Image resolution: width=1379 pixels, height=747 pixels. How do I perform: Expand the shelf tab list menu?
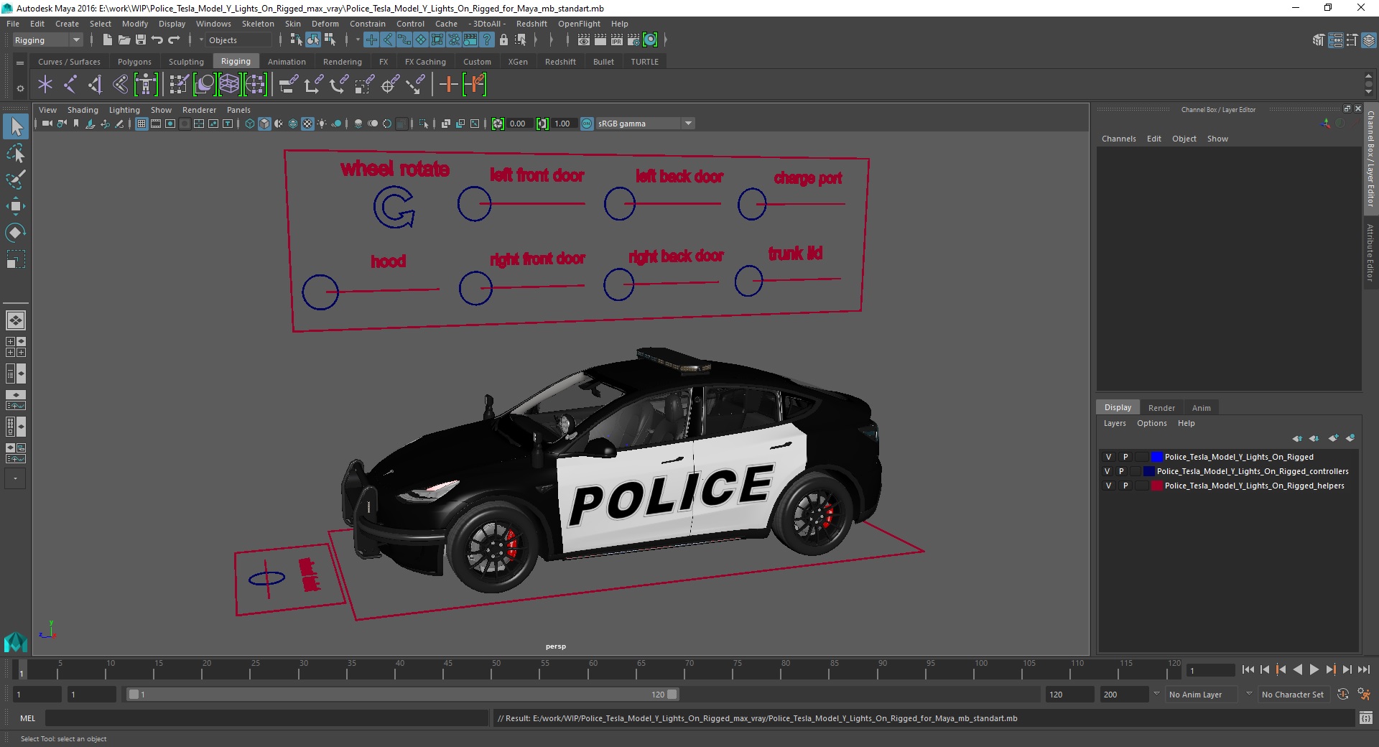tap(20, 62)
